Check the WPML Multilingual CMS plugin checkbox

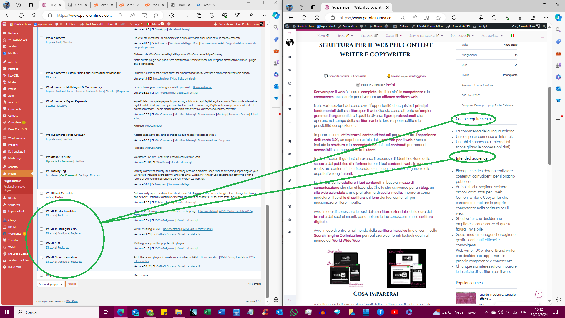point(41,229)
